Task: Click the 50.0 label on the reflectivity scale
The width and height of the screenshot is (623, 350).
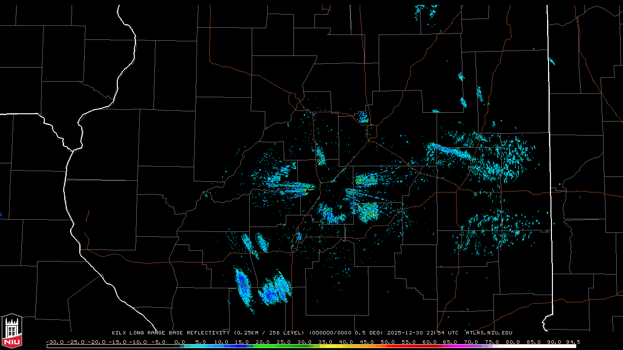Action: point(387,342)
